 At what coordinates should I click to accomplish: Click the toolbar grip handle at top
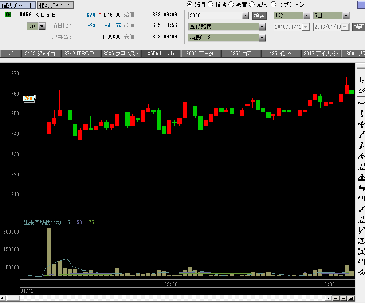[361, 67]
